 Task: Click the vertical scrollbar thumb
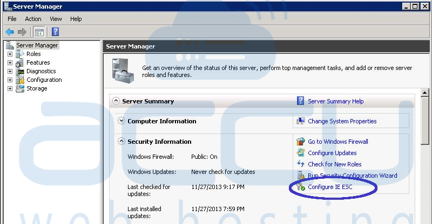(x=424, y=121)
